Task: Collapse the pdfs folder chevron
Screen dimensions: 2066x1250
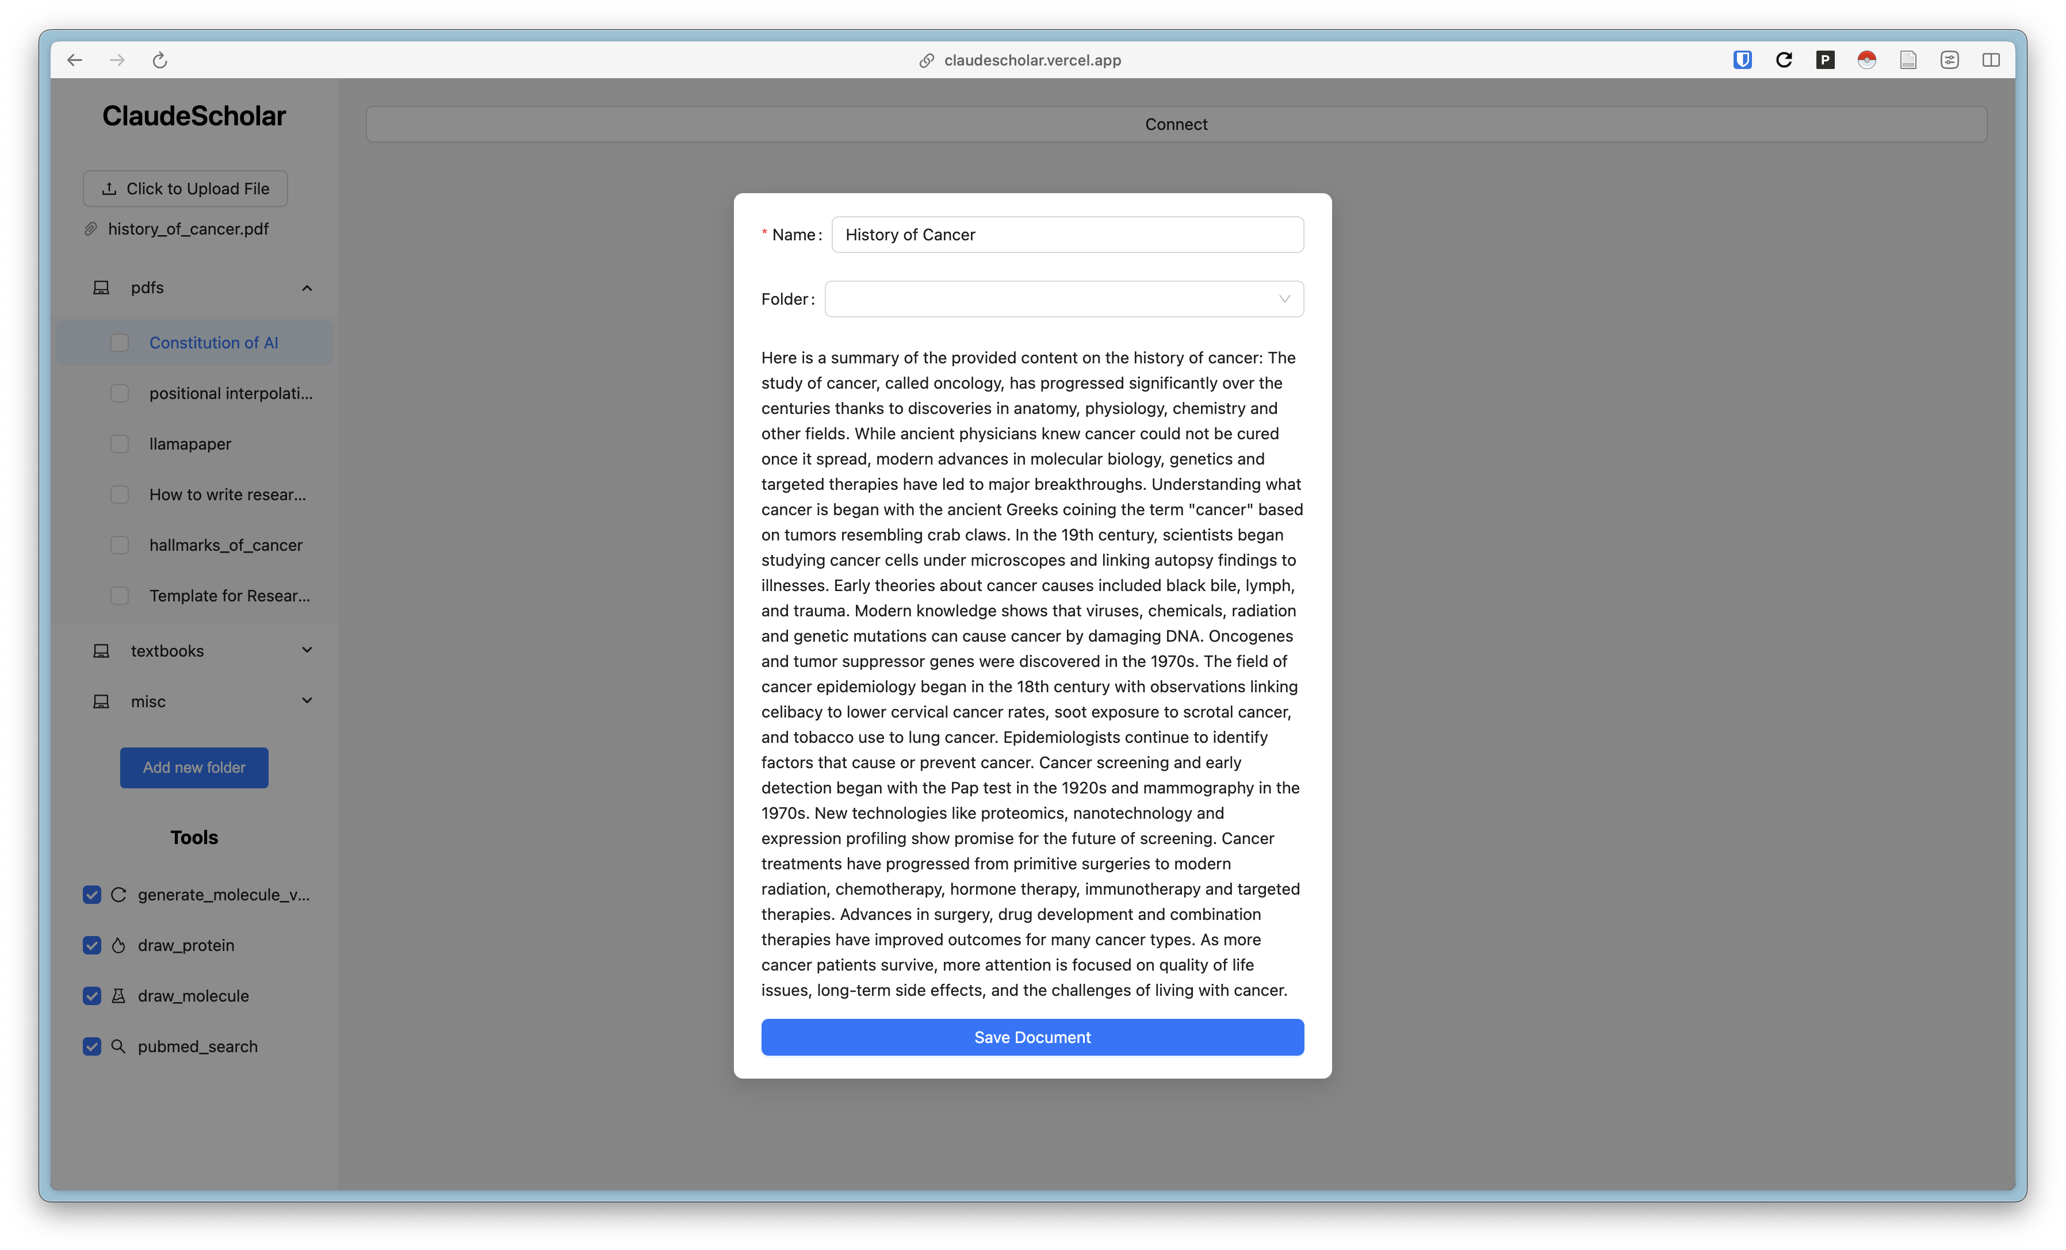Action: point(307,289)
